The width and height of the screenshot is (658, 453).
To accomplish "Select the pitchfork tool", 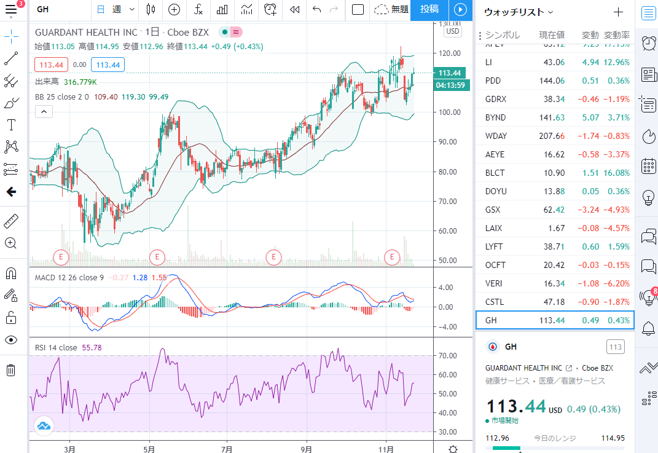I will [x=11, y=81].
